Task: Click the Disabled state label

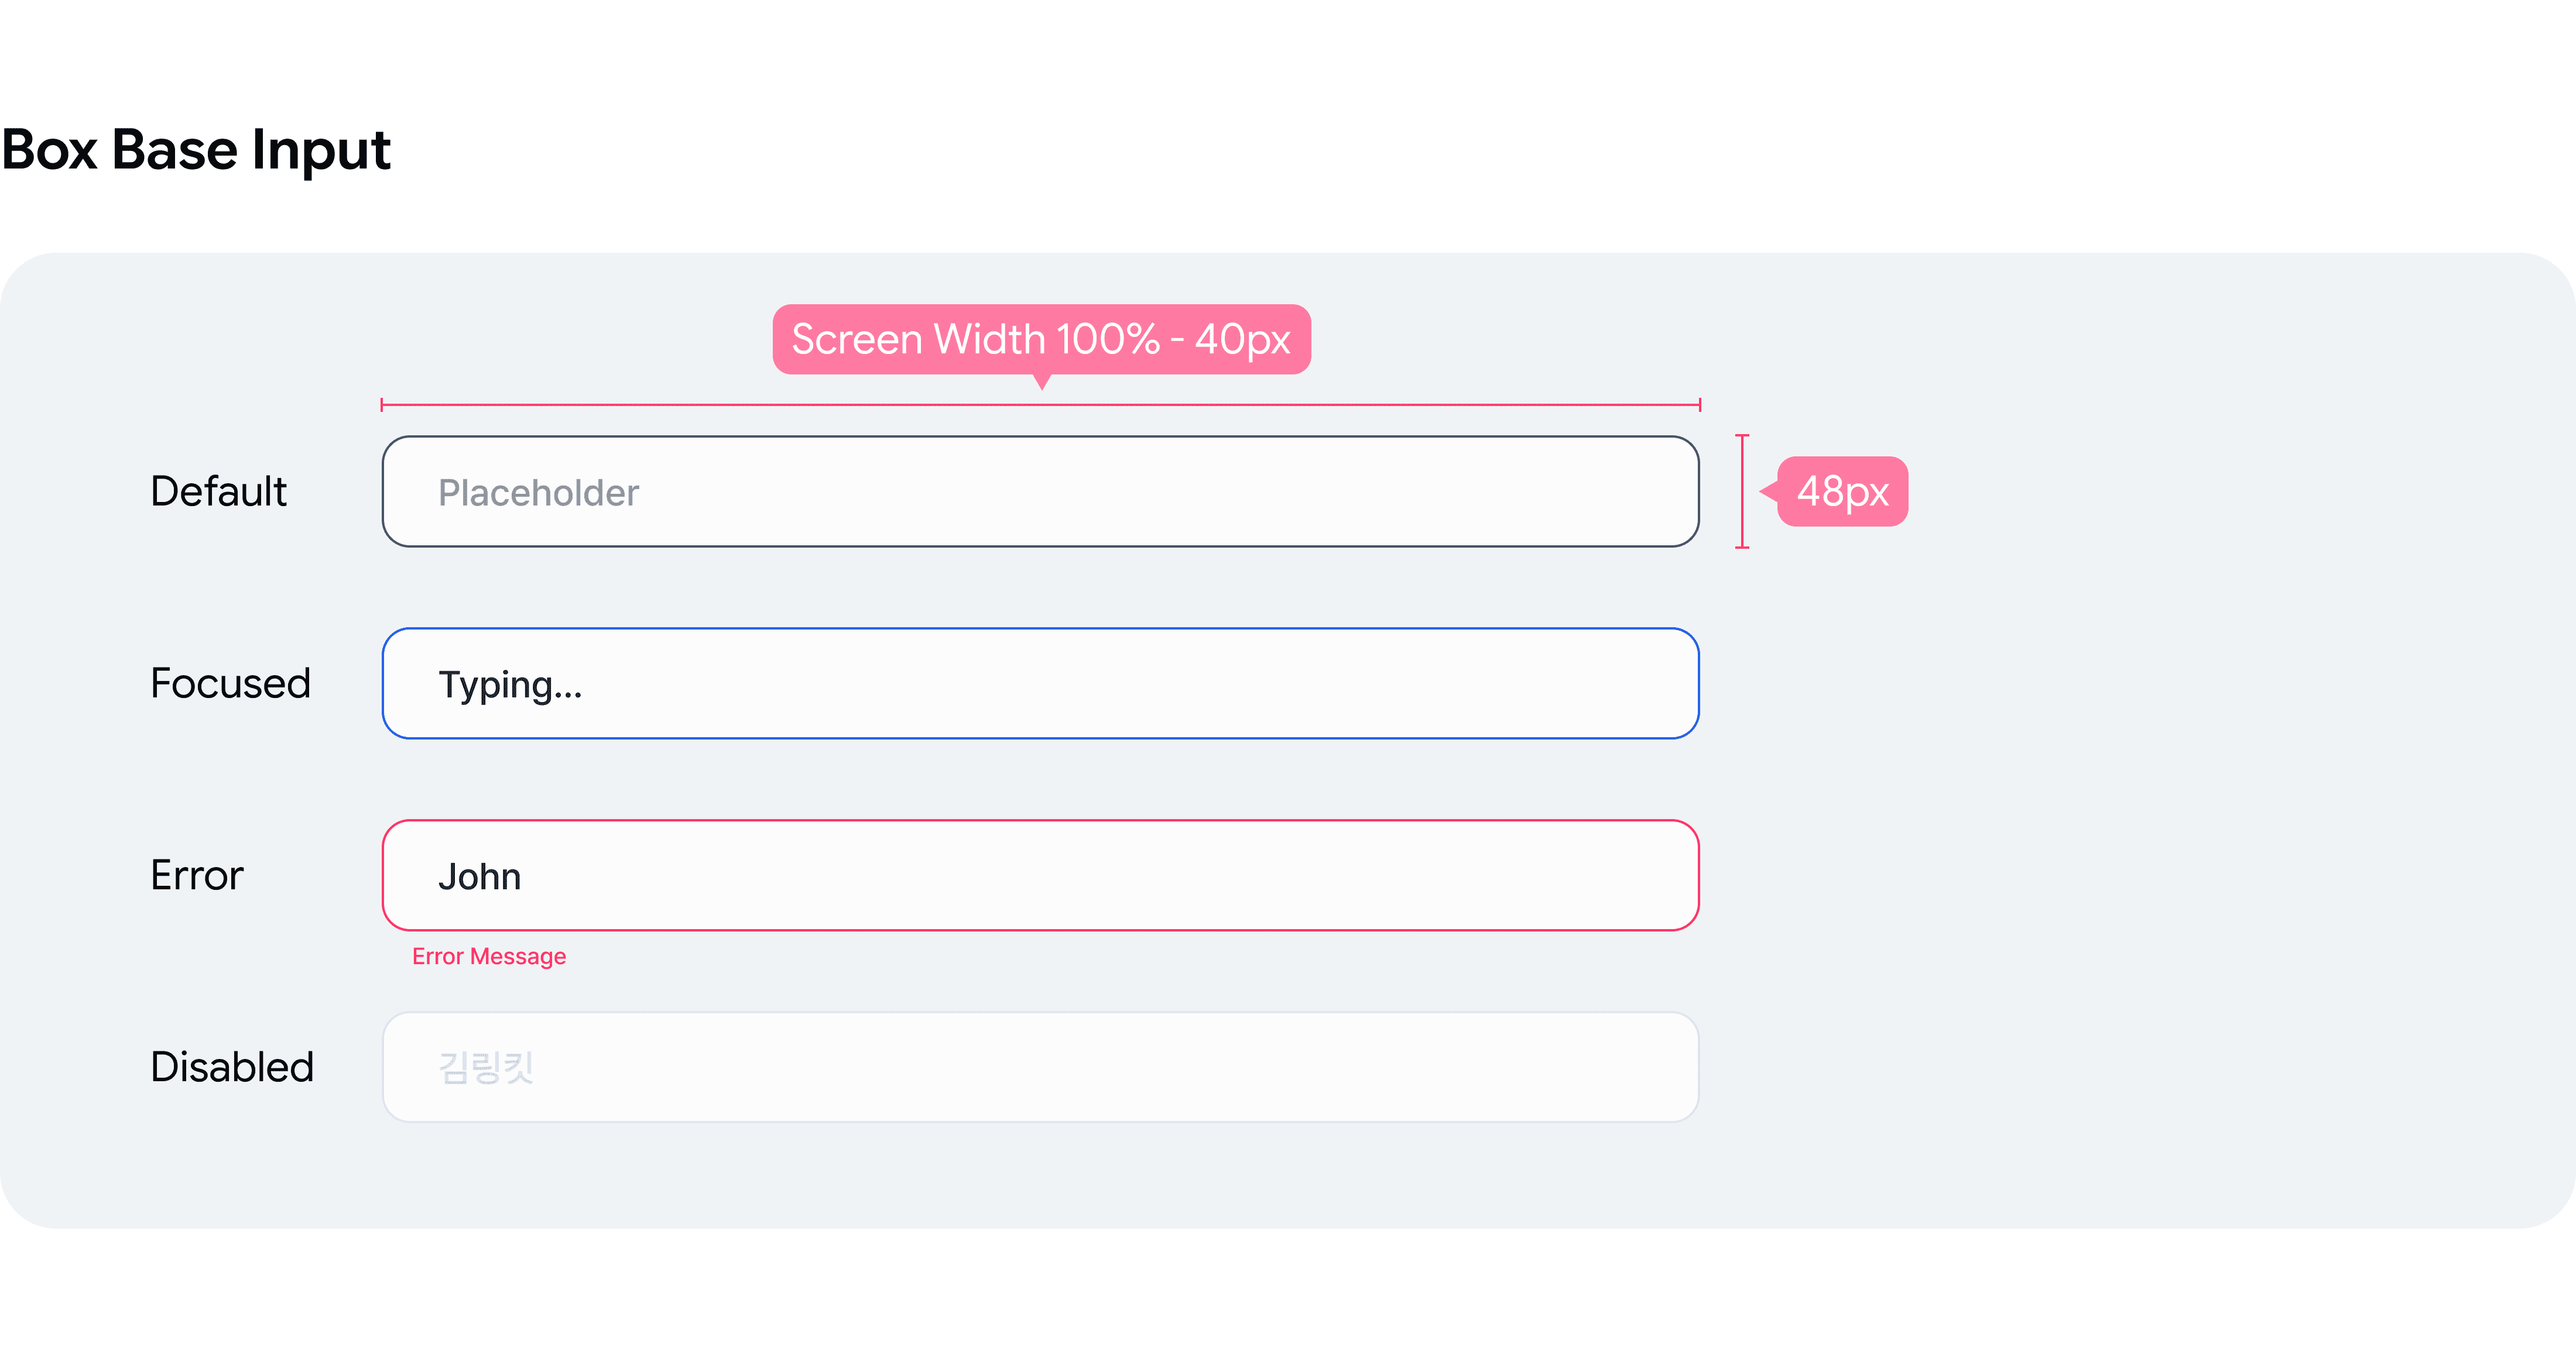Action: 232,1066
